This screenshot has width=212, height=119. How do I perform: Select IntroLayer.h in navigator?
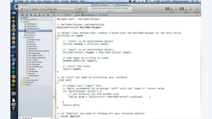pos(31,33)
